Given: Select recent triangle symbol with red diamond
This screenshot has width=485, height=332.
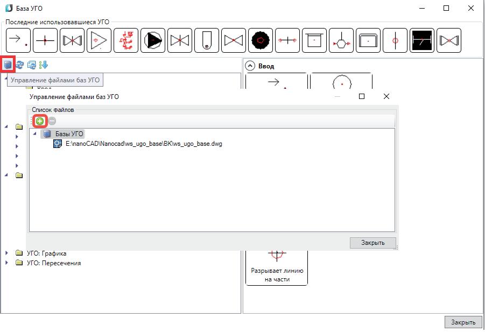Looking at the screenshot, I should [99, 40].
